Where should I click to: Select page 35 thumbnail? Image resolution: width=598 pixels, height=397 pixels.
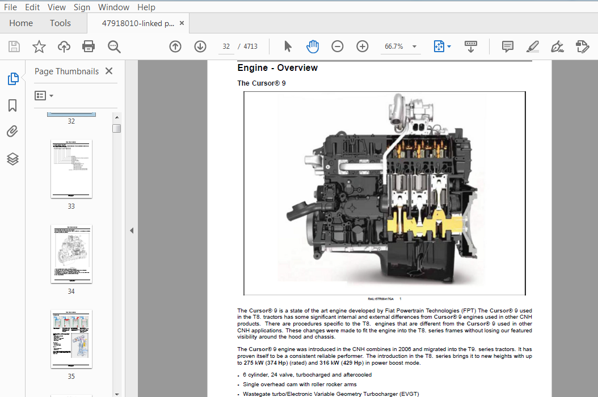71,339
